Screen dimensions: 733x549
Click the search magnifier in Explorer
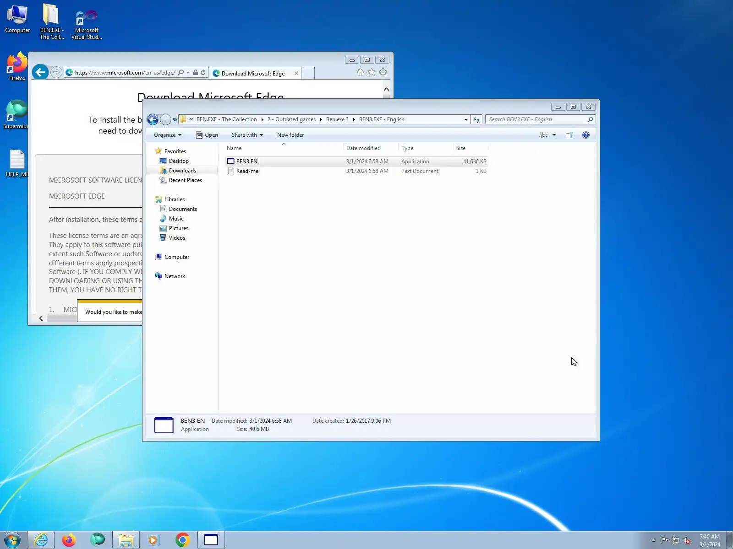click(x=590, y=119)
